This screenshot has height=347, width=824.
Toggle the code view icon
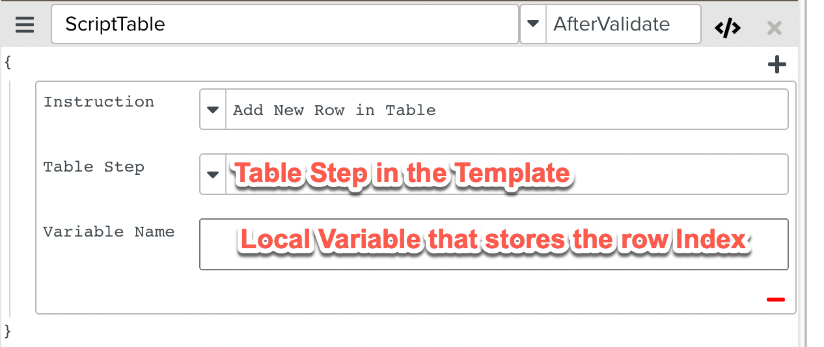coord(727,28)
